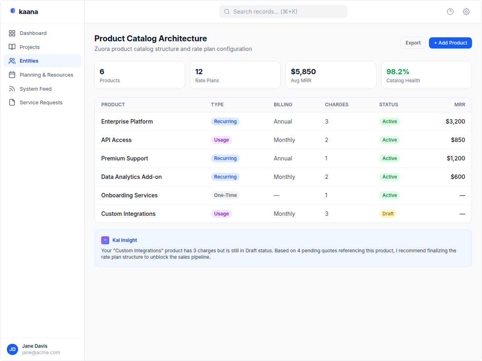Select the Dashboard icon in the sidebar
This screenshot has width=482, height=361.
point(12,33)
